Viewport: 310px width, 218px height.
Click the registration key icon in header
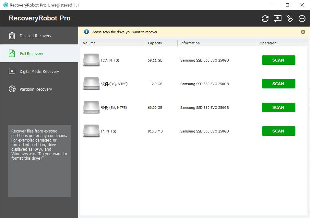click(x=290, y=18)
